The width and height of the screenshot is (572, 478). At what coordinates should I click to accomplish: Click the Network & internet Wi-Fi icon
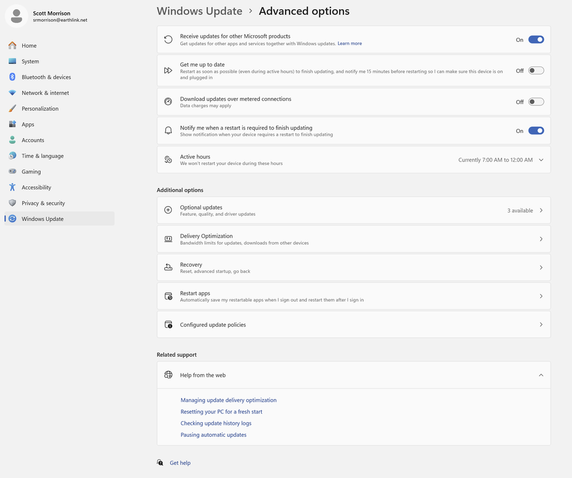[x=12, y=93]
